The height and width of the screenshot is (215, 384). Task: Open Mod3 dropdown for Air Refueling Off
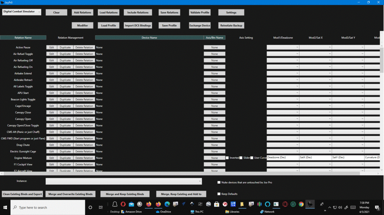pyautogui.click(x=348, y=60)
